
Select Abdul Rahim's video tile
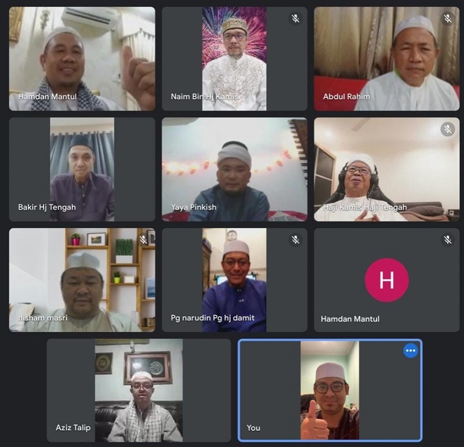[x=387, y=59]
